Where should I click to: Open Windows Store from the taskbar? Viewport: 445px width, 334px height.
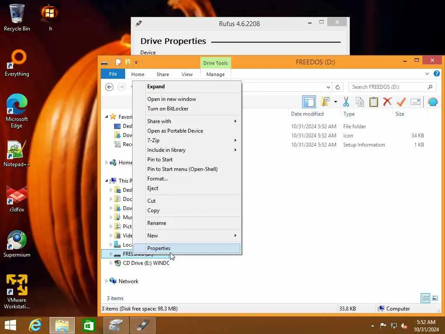point(89,325)
